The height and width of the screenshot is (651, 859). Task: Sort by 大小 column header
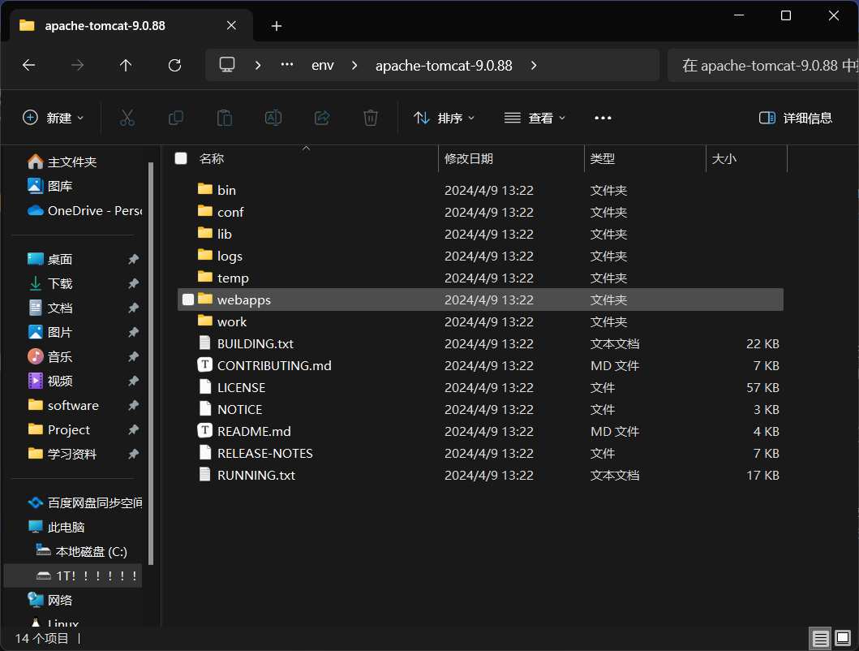(x=724, y=159)
